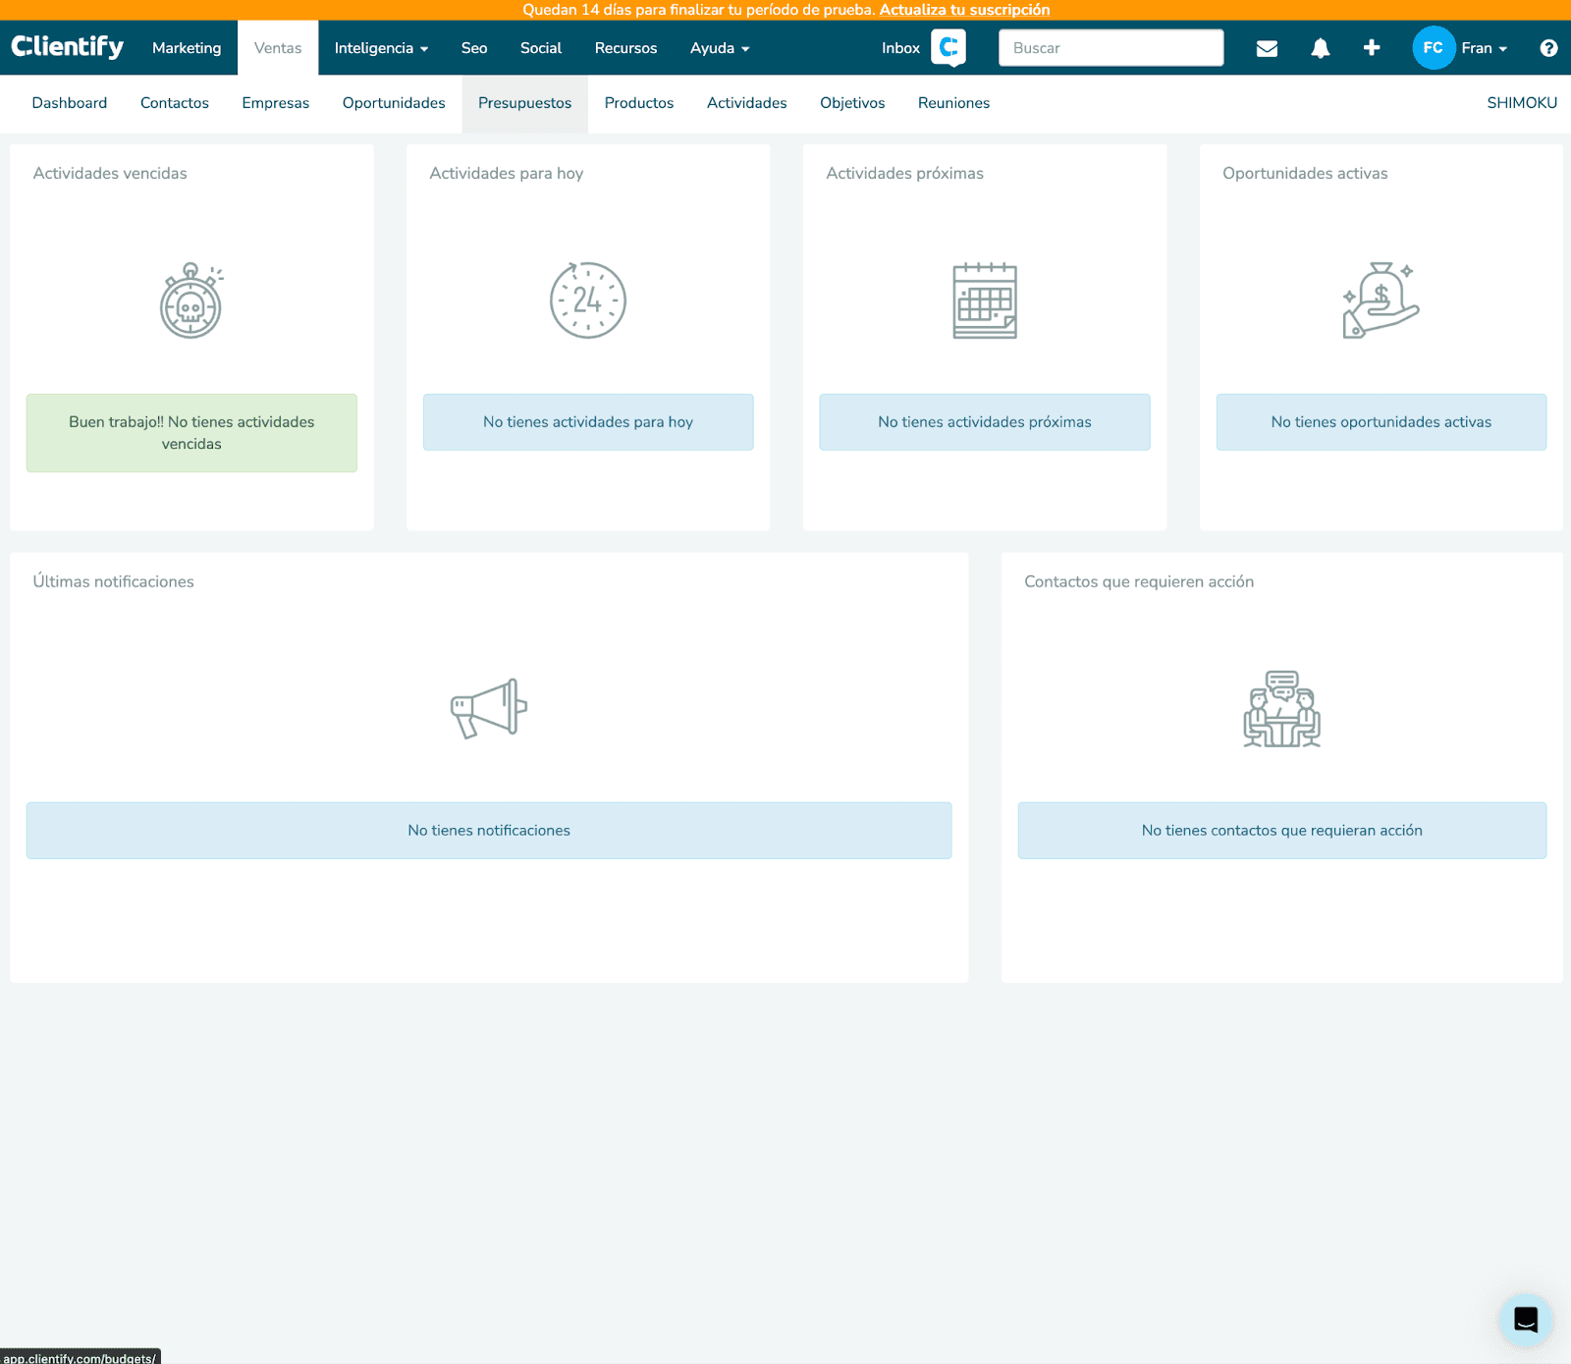Open the Inbox chat icon
Image resolution: width=1571 pixels, height=1364 pixels.
(948, 47)
